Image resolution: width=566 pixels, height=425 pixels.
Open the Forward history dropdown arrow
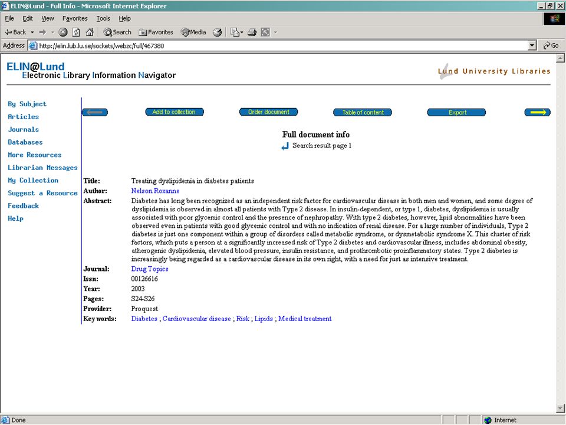(x=52, y=32)
